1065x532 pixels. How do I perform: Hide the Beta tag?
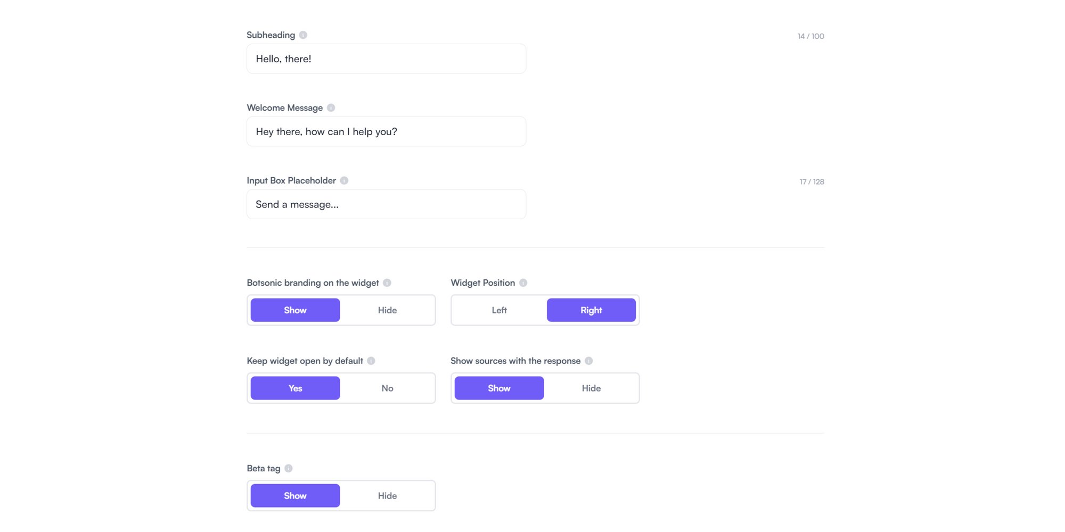pyautogui.click(x=387, y=495)
